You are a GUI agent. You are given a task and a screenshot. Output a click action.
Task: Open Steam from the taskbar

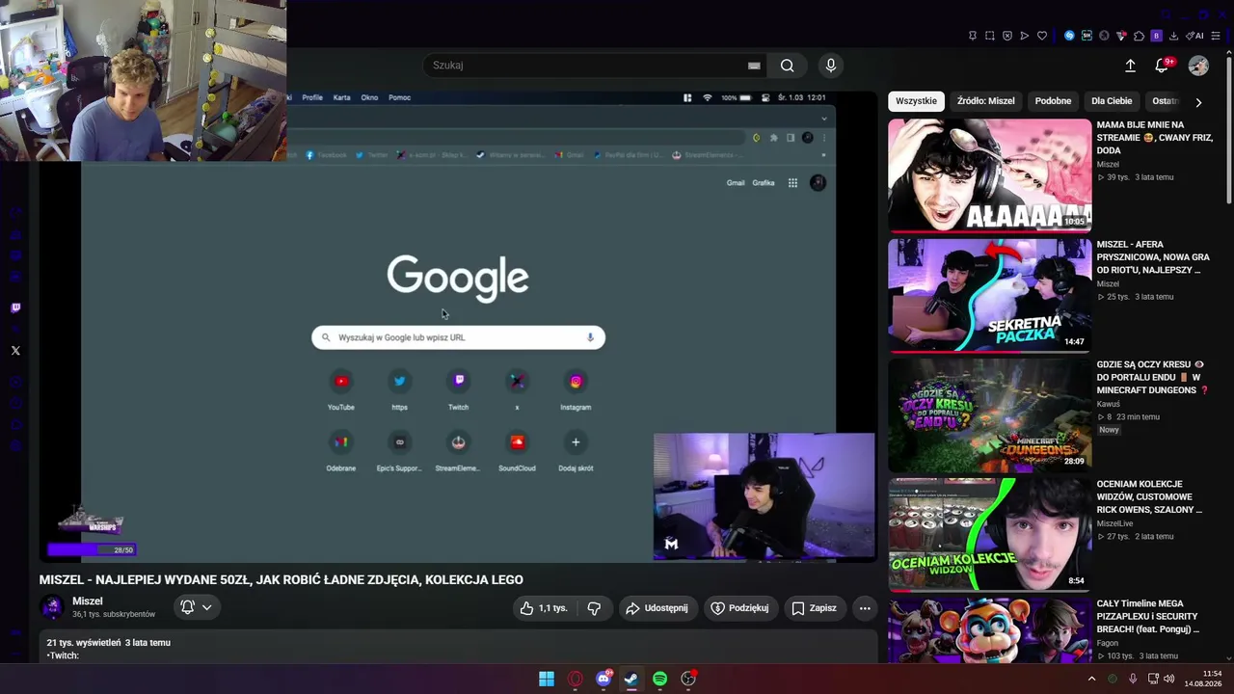[631, 679]
